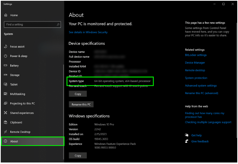Click the Remote Desktop icon

[5, 132]
